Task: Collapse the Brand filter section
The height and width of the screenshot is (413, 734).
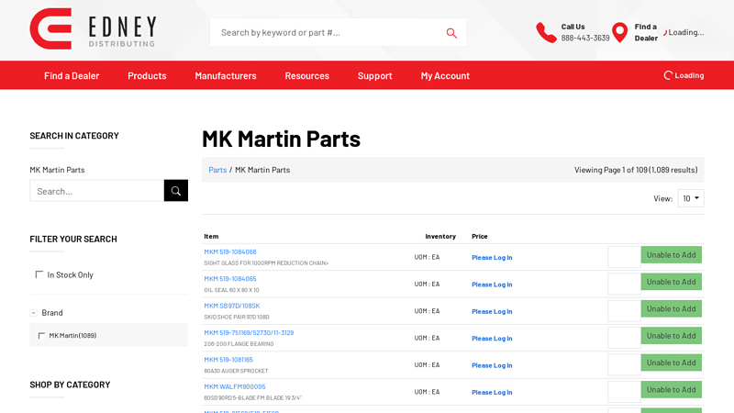Action: tap(34, 313)
